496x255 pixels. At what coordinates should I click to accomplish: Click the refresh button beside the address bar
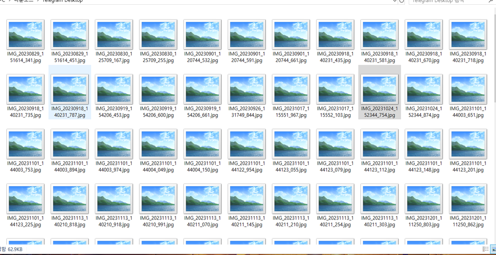[402, 1]
